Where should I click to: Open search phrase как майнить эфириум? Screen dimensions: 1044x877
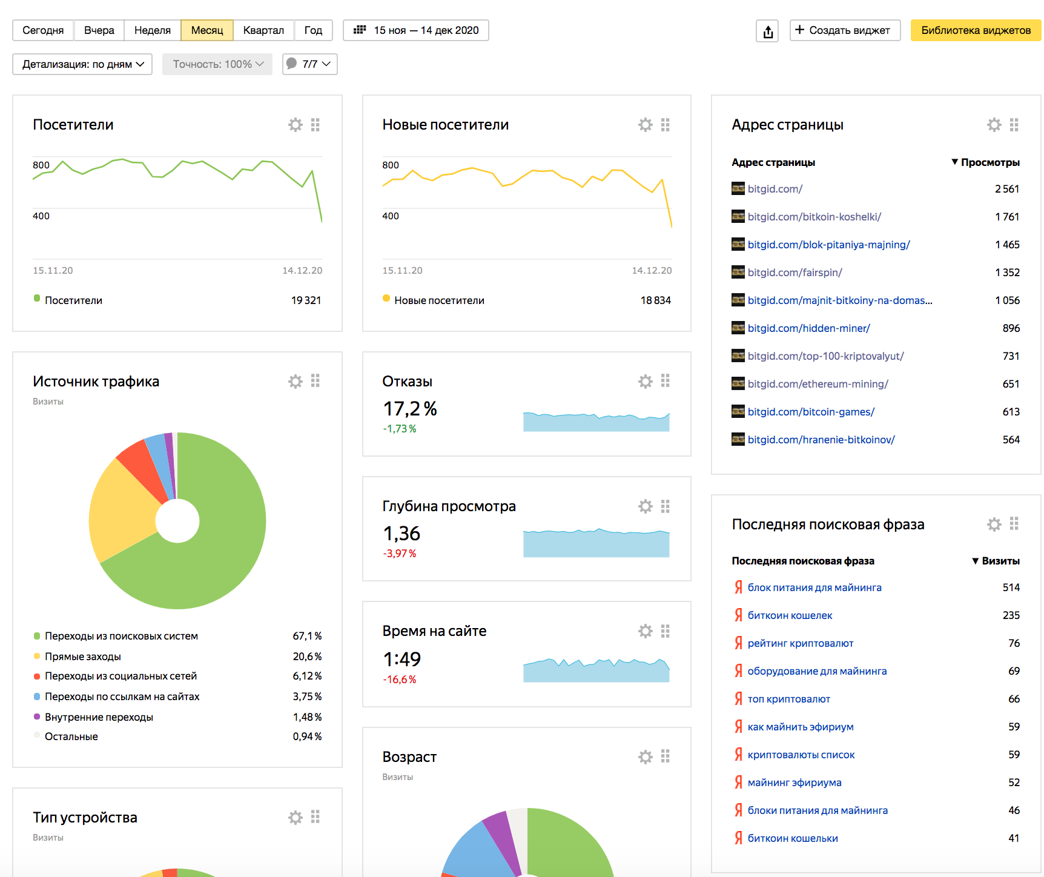click(x=801, y=727)
